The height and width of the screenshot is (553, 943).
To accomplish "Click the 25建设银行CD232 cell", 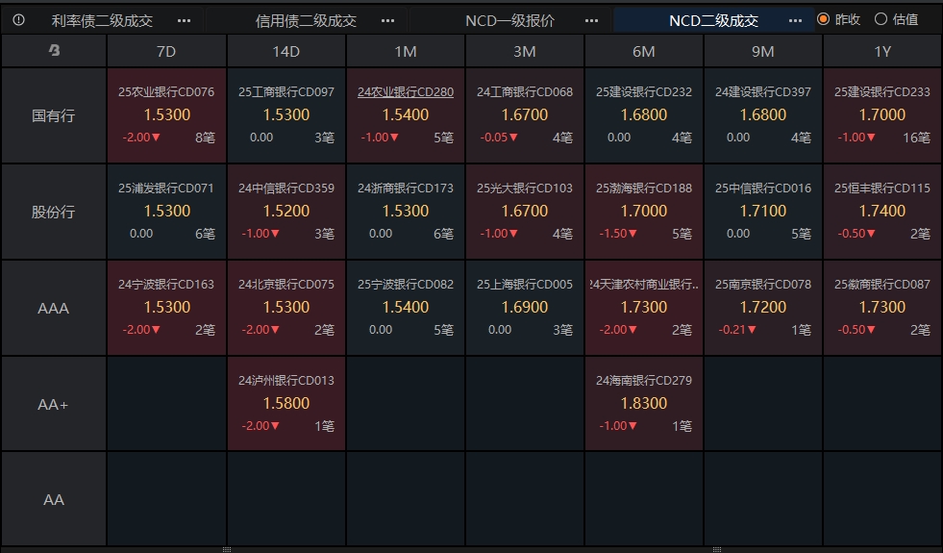I will 643,115.
